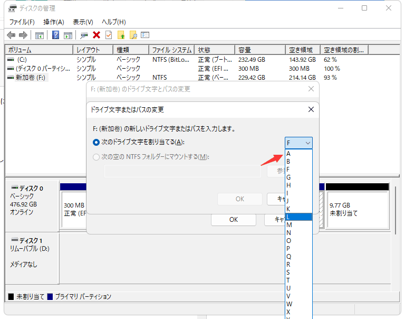Click OK in rear ドライブ文字とパスの変更 dialog
Viewport: 405px width, 319px height.
(234, 220)
